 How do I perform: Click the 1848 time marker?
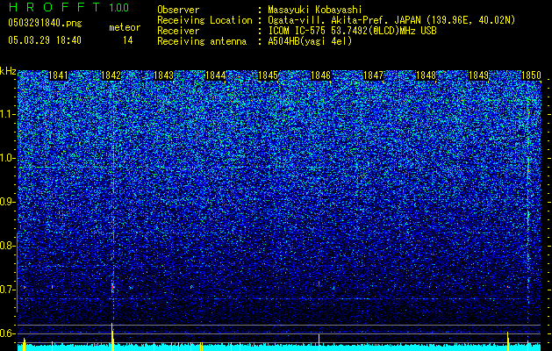point(427,75)
